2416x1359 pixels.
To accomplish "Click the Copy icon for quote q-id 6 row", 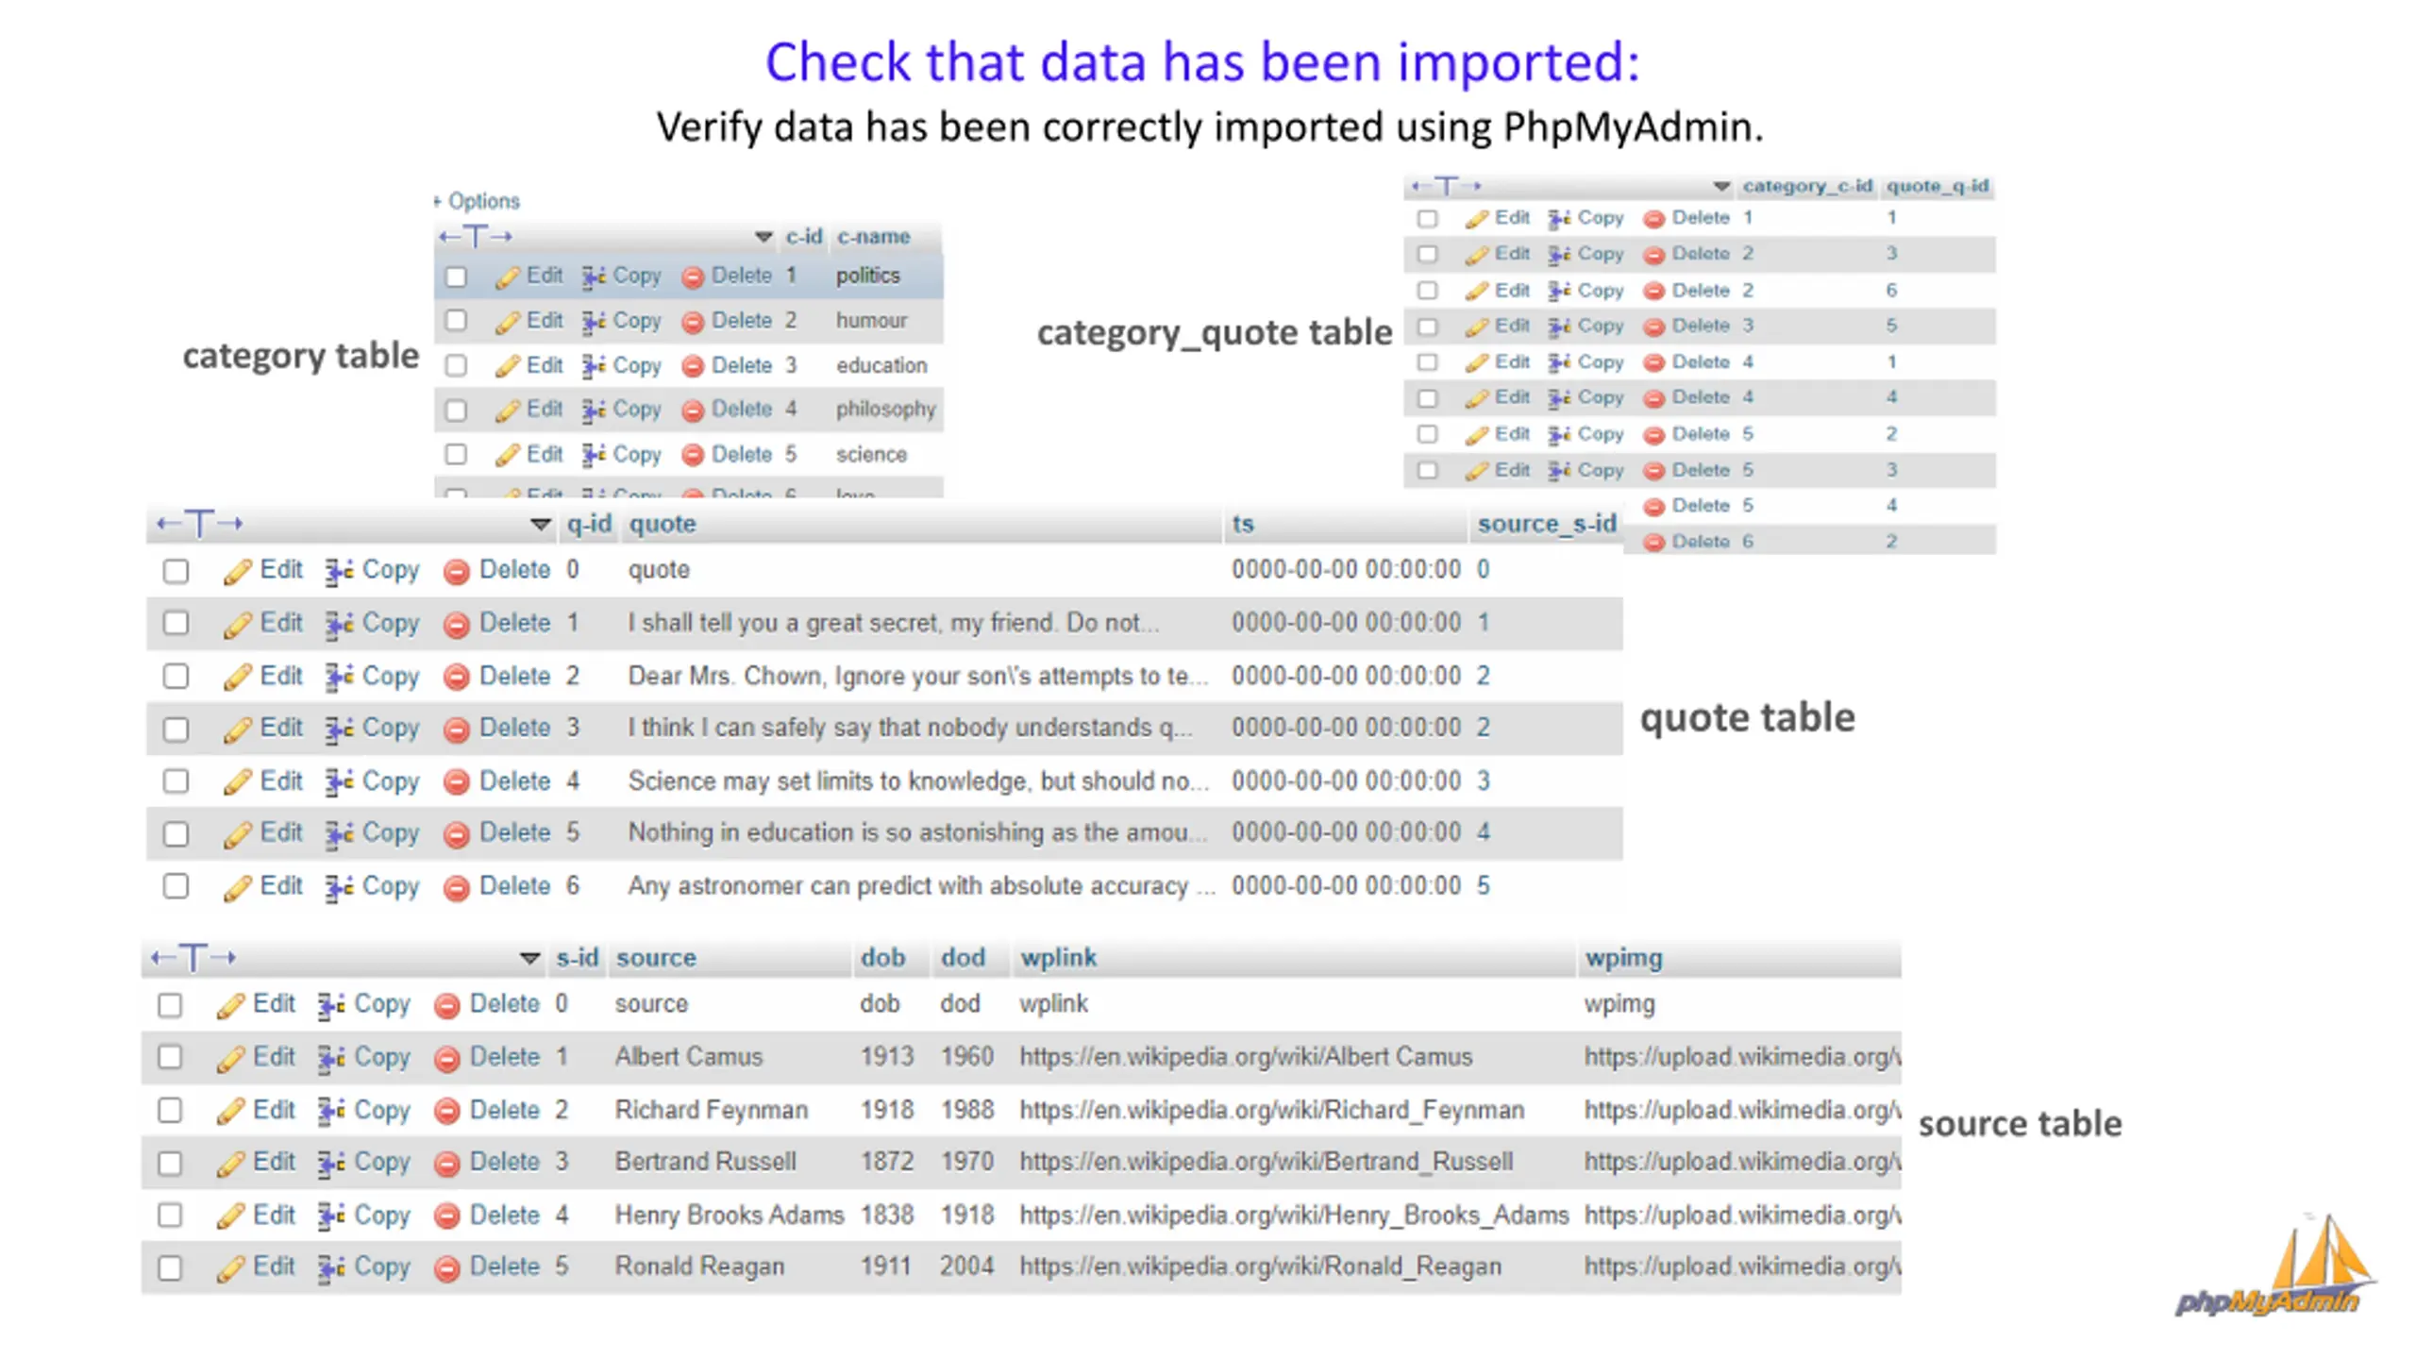I will [x=339, y=887].
